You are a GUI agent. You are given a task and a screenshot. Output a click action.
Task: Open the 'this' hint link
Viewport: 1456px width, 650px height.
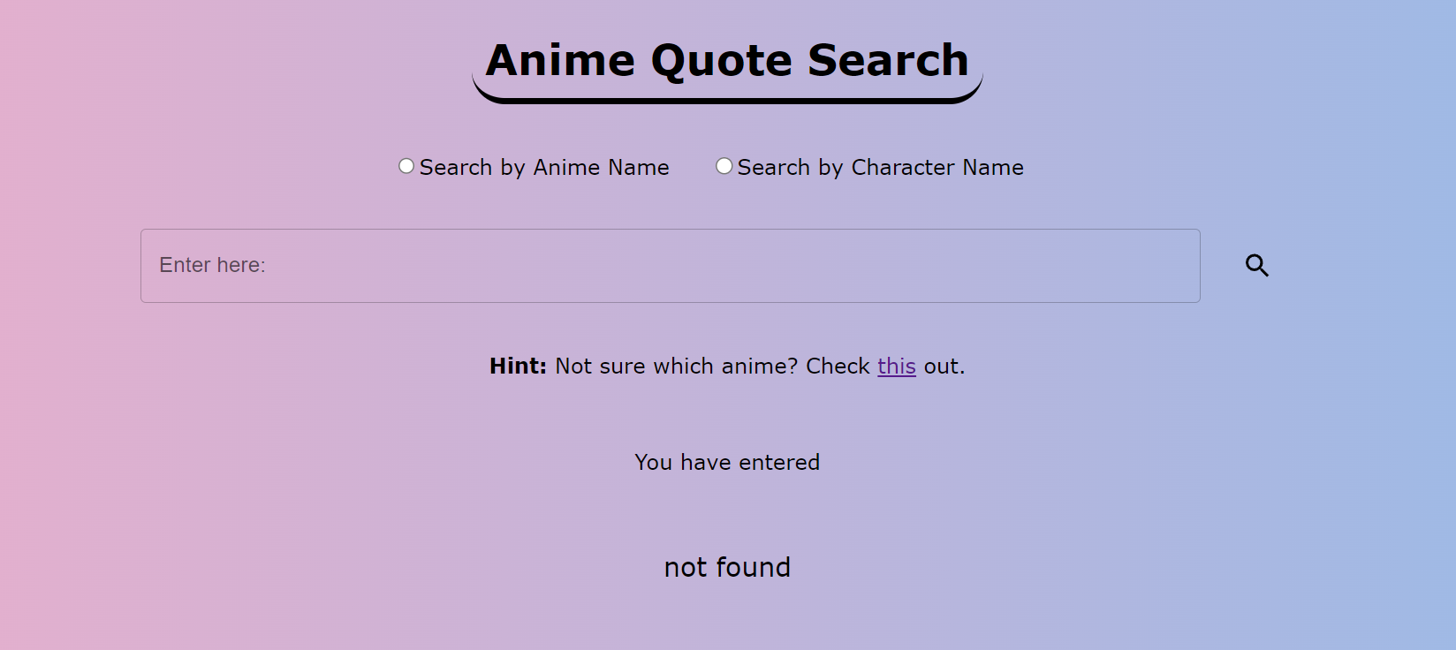(897, 366)
